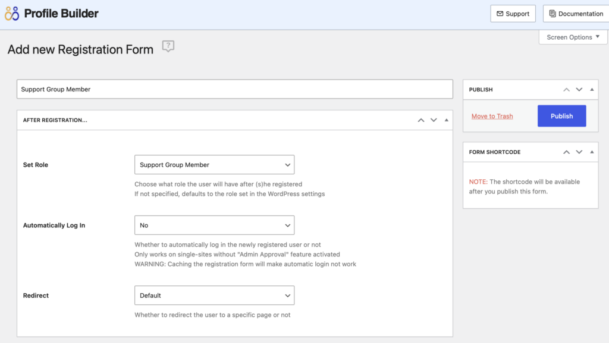Move Publish panel down
609x343 pixels.
click(579, 90)
